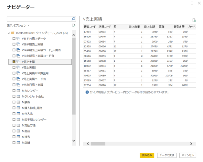
Task: Select the M購入動機_経路 row label
Action: (x=32, y=108)
